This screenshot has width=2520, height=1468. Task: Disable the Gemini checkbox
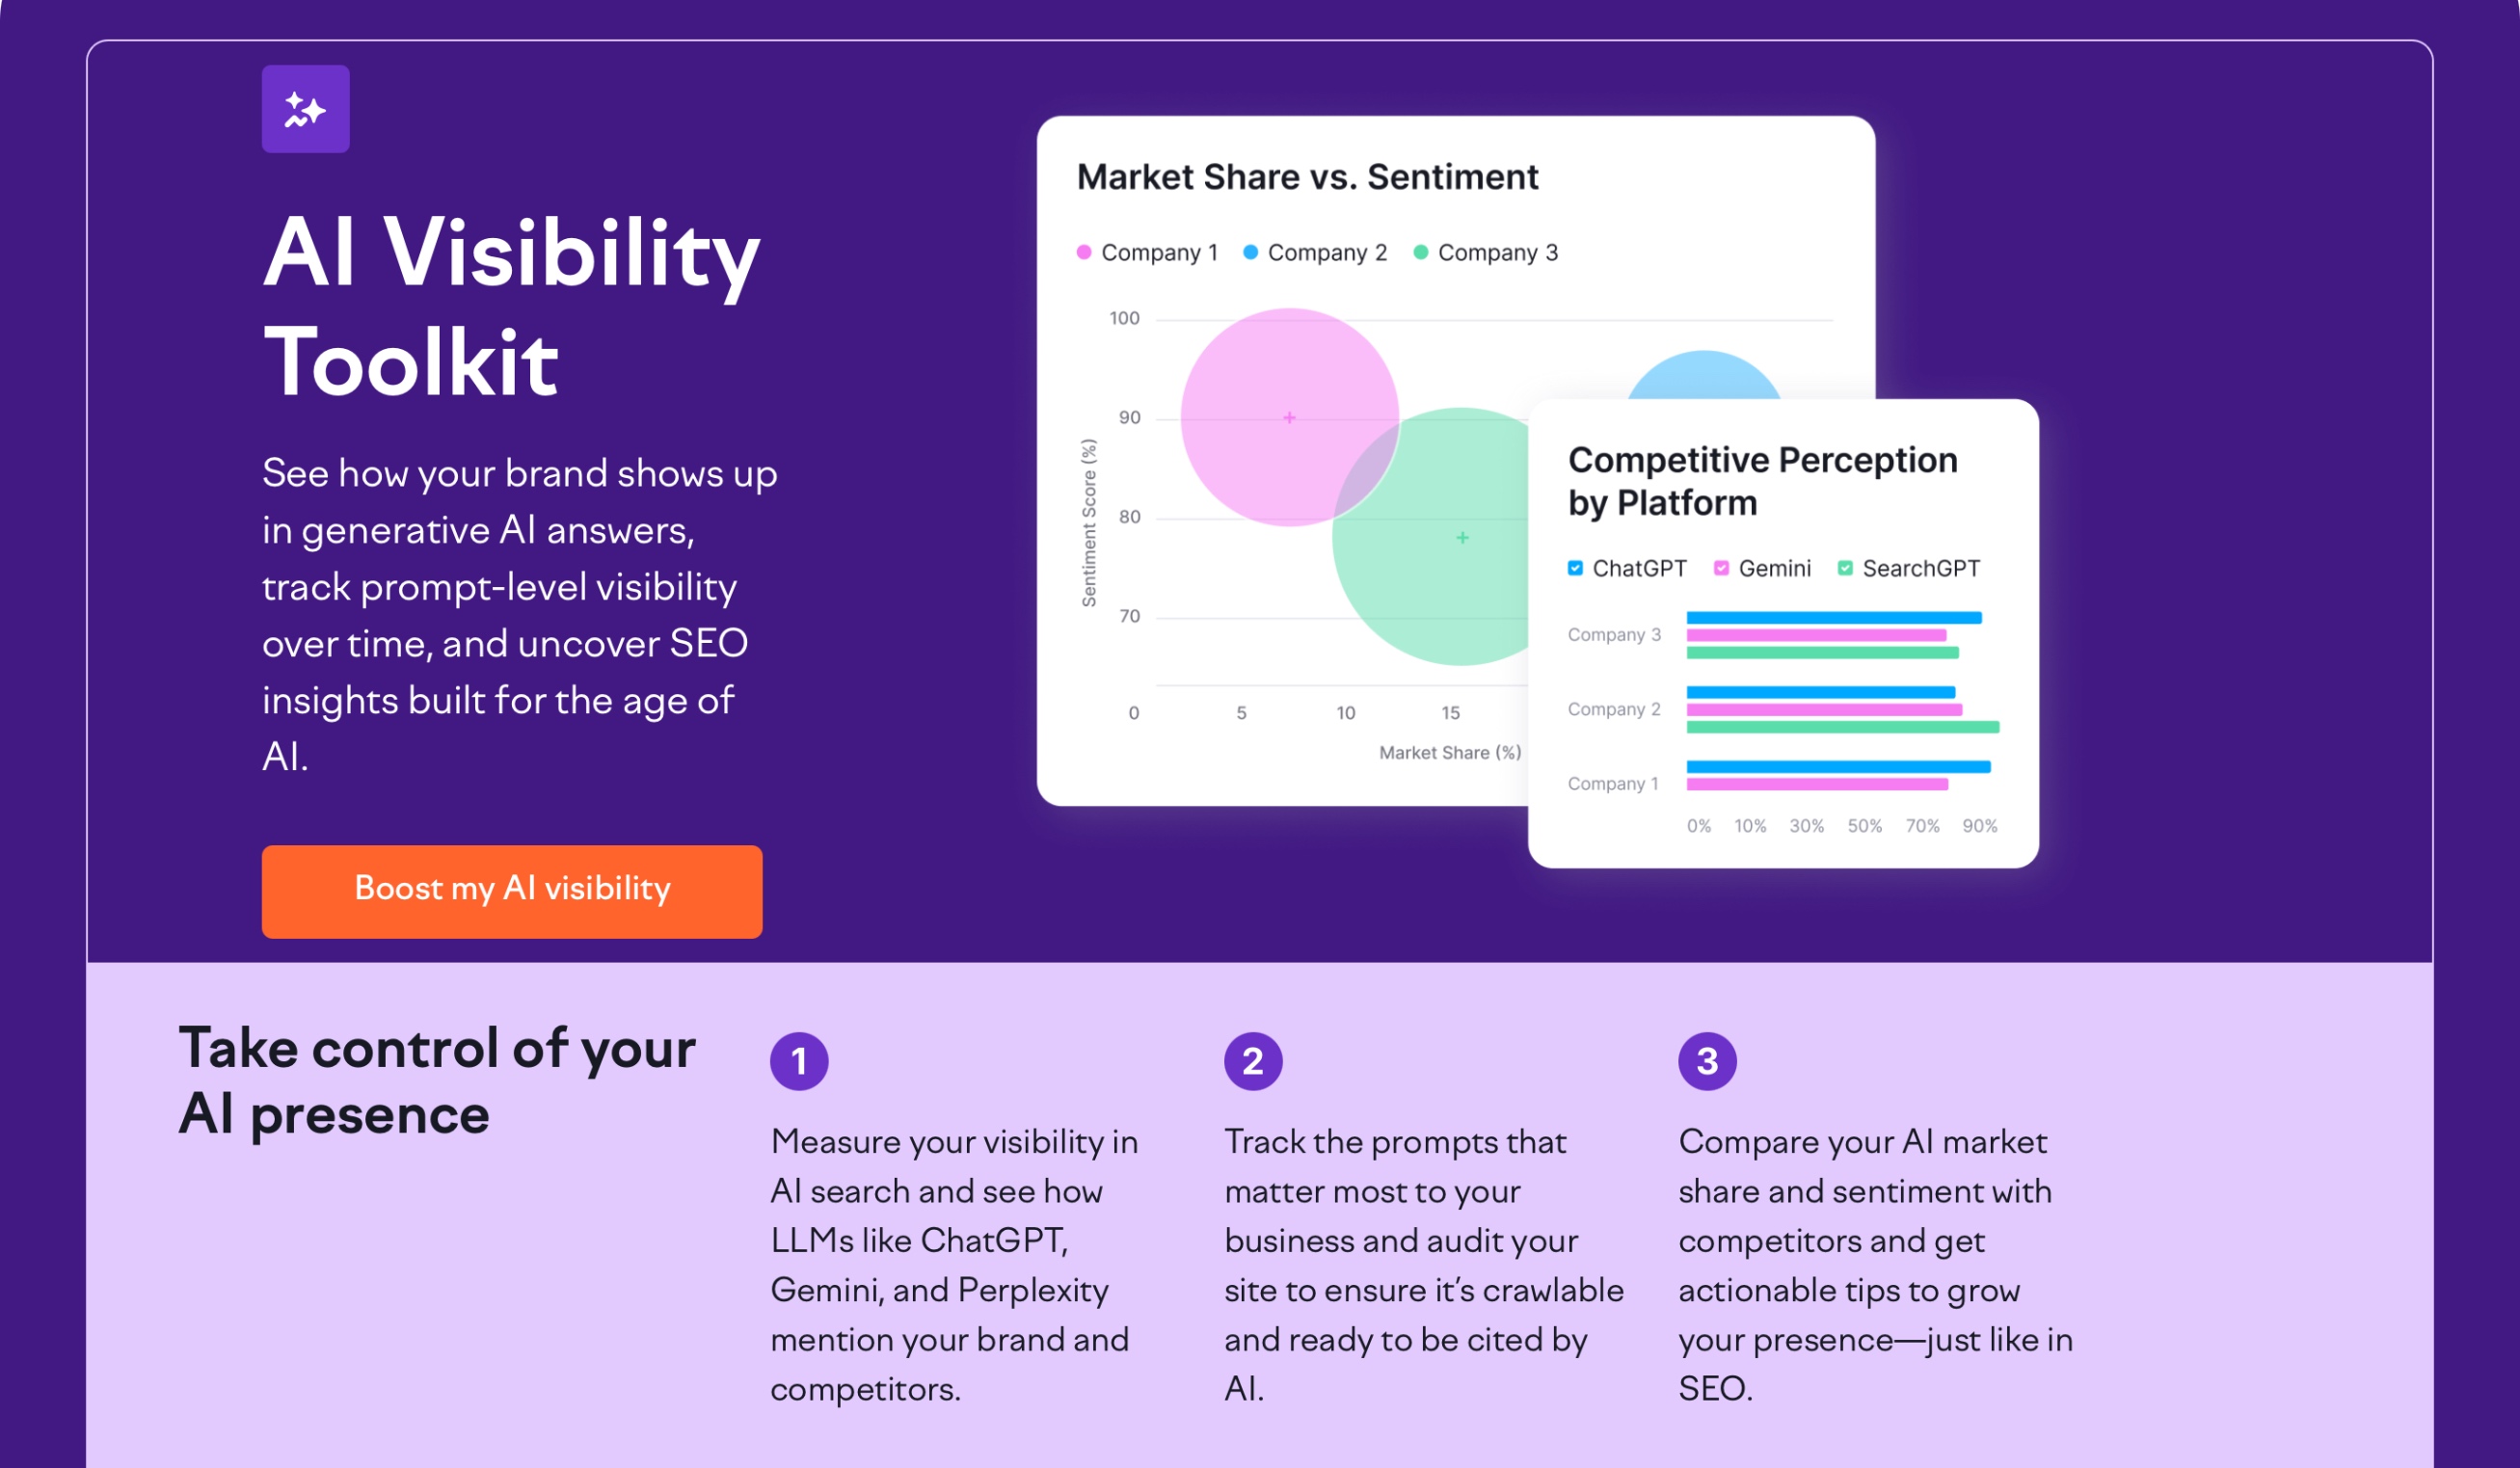[1720, 568]
